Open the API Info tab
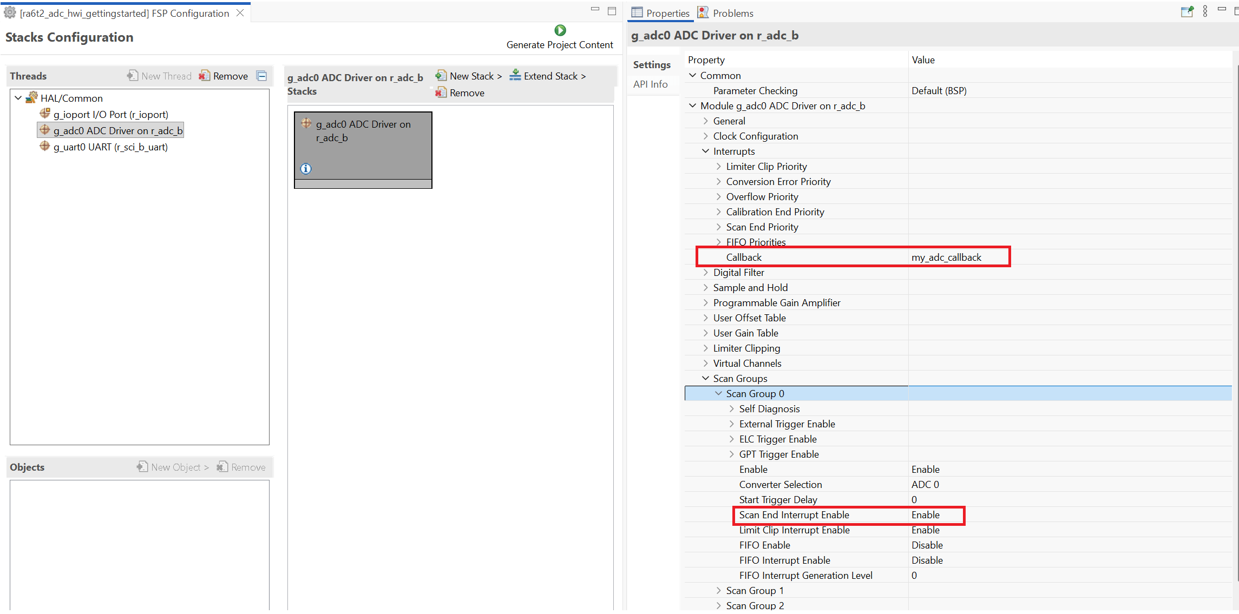The image size is (1239, 614). pyautogui.click(x=651, y=84)
